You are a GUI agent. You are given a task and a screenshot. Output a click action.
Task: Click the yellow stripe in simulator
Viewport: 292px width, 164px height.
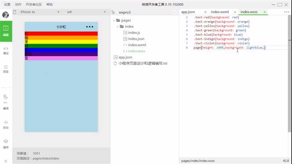pyautogui.click(x=61, y=42)
